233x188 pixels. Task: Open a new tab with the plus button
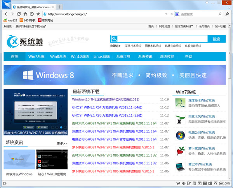(x=59, y=7)
